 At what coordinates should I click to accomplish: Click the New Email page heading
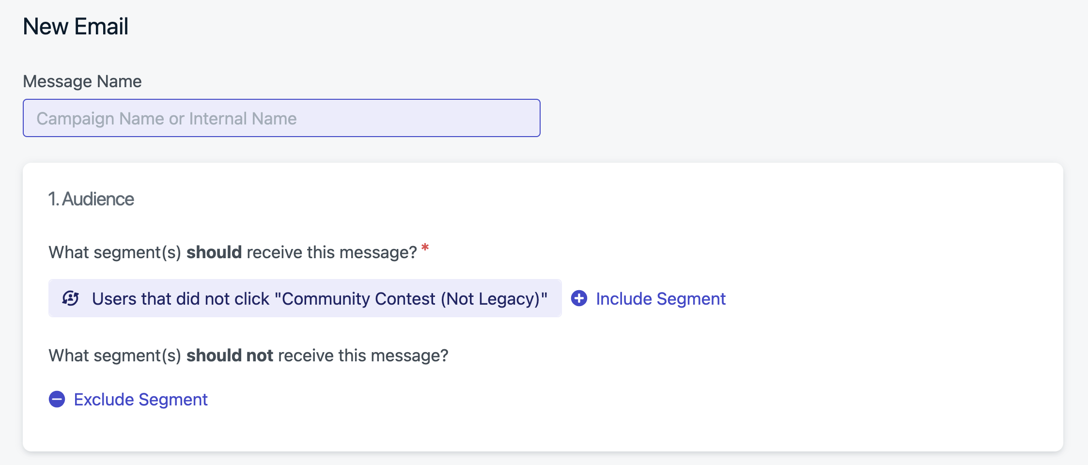pyautogui.click(x=76, y=26)
